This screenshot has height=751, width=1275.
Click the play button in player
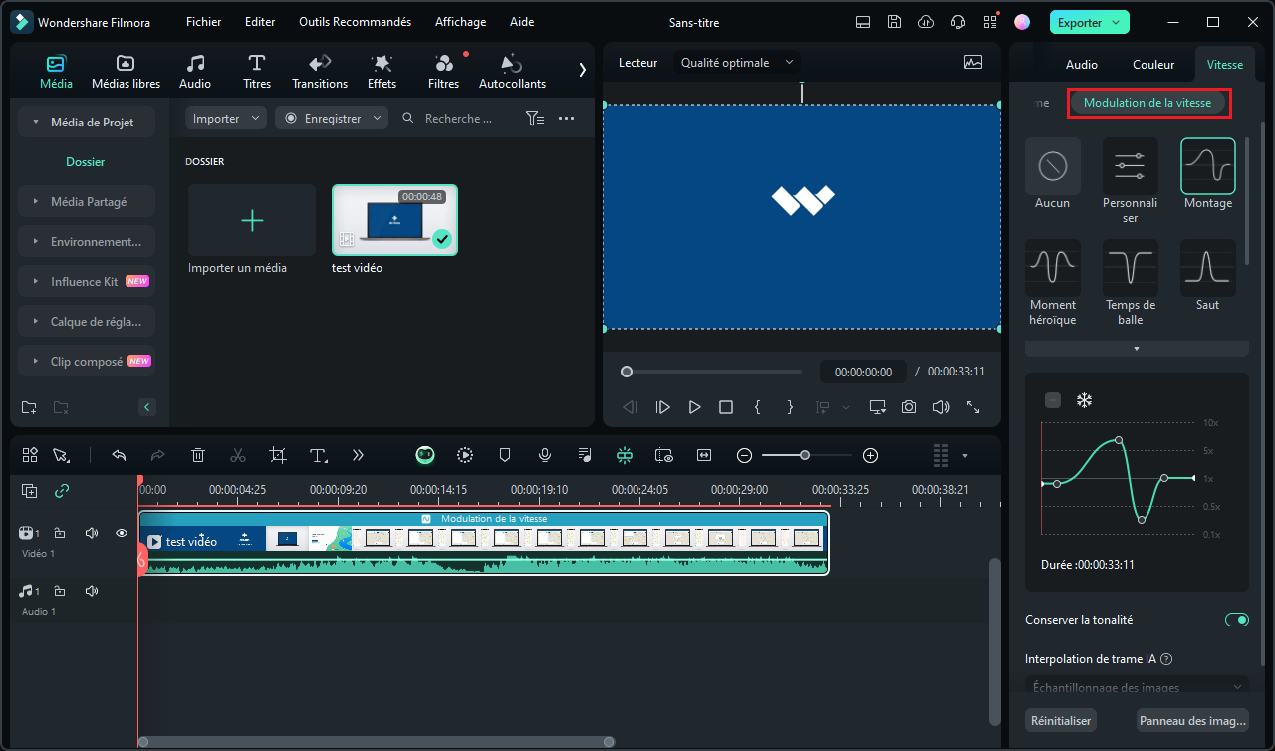pos(694,407)
